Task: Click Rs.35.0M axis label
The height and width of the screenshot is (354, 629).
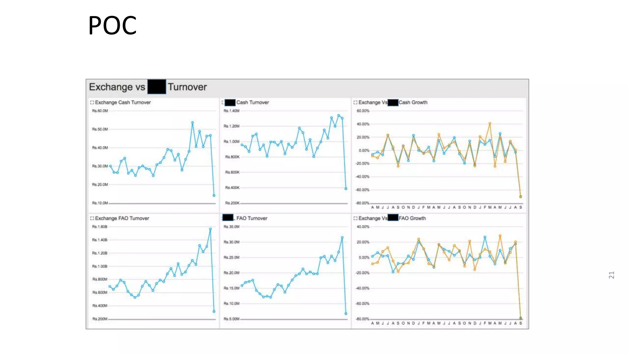Action: pos(231,227)
